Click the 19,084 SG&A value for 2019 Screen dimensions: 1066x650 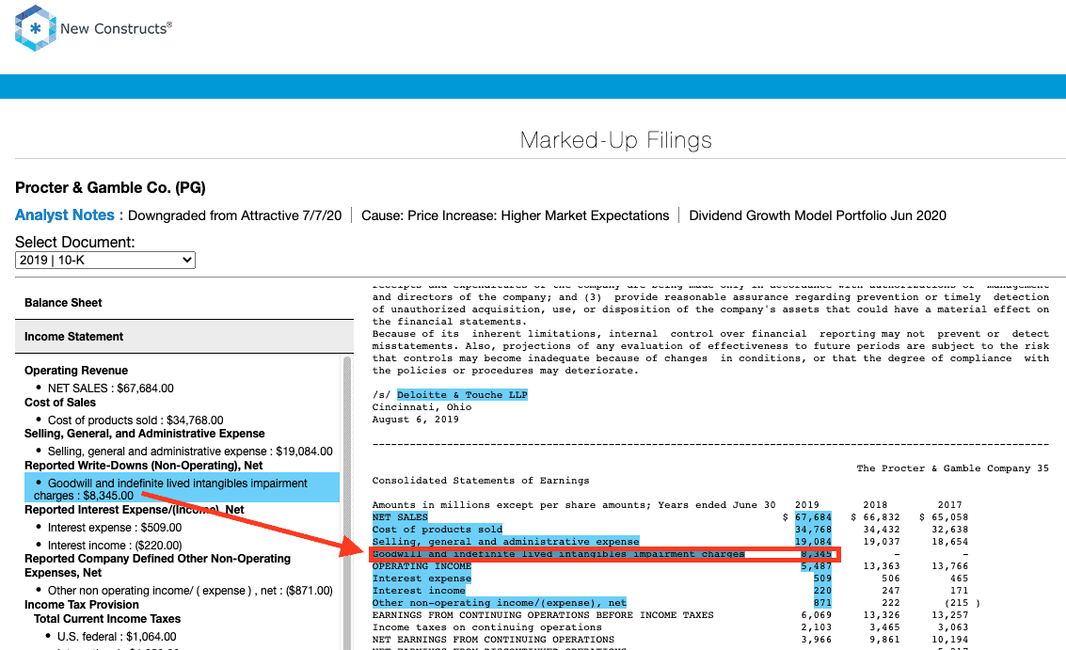(813, 542)
